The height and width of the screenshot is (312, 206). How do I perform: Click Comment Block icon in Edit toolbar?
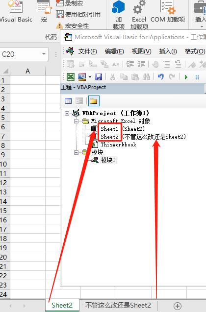point(167,64)
